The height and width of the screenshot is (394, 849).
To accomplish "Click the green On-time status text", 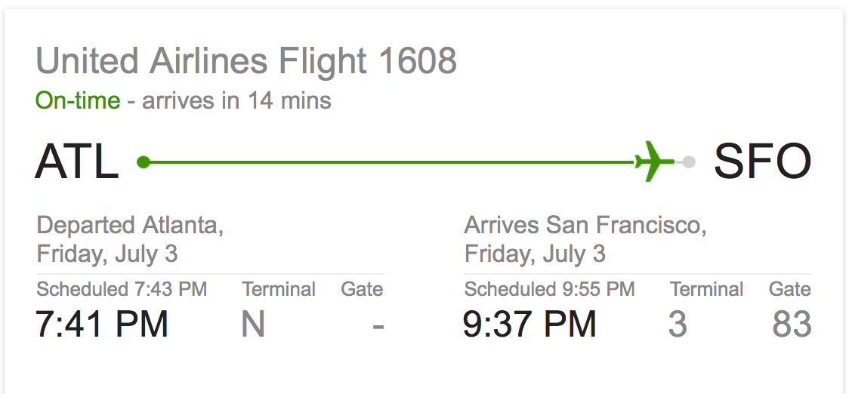I will [78, 101].
